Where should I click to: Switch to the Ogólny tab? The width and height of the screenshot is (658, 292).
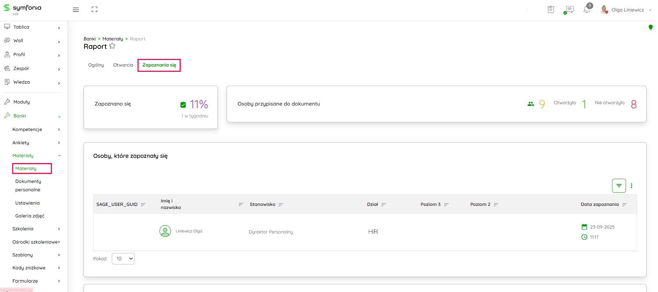click(96, 65)
